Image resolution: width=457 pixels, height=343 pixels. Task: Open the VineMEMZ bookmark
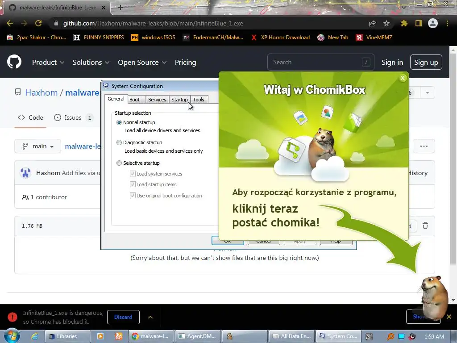click(x=374, y=38)
